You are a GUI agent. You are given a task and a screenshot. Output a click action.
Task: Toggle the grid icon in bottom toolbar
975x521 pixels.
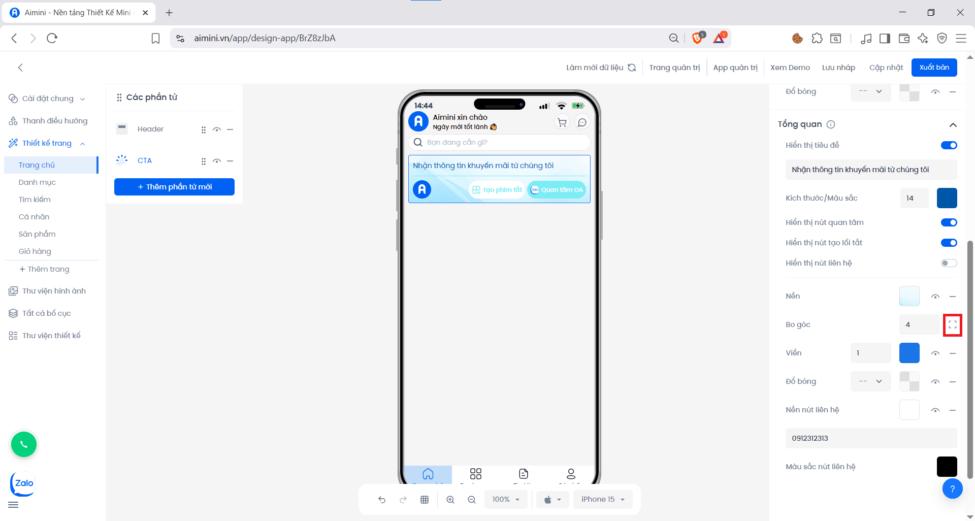point(424,499)
